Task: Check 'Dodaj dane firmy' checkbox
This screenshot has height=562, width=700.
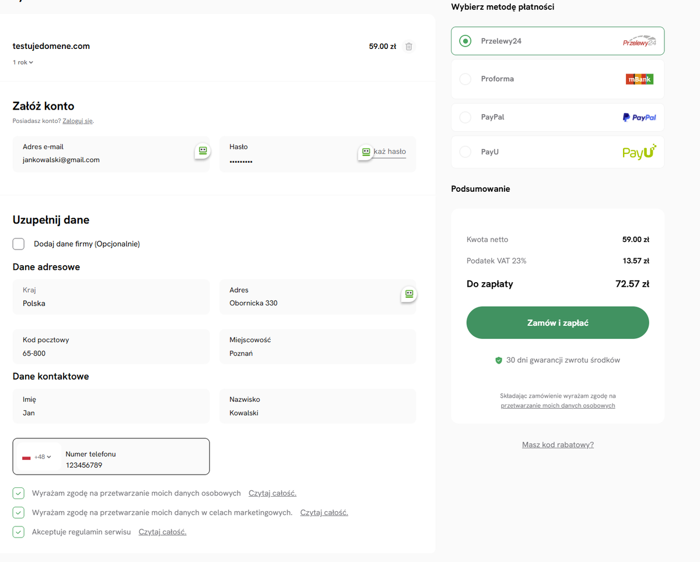Action: point(19,244)
